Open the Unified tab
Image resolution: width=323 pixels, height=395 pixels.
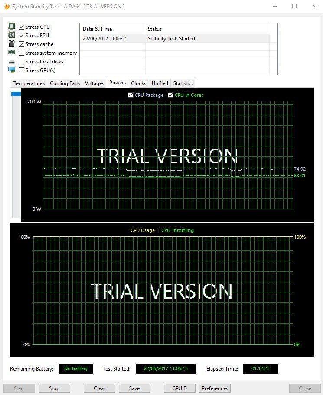click(x=160, y=83)
